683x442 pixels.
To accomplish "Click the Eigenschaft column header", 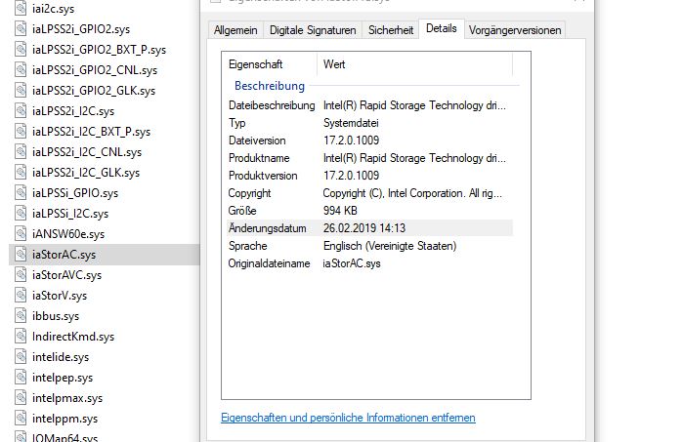I will point(270,64).
